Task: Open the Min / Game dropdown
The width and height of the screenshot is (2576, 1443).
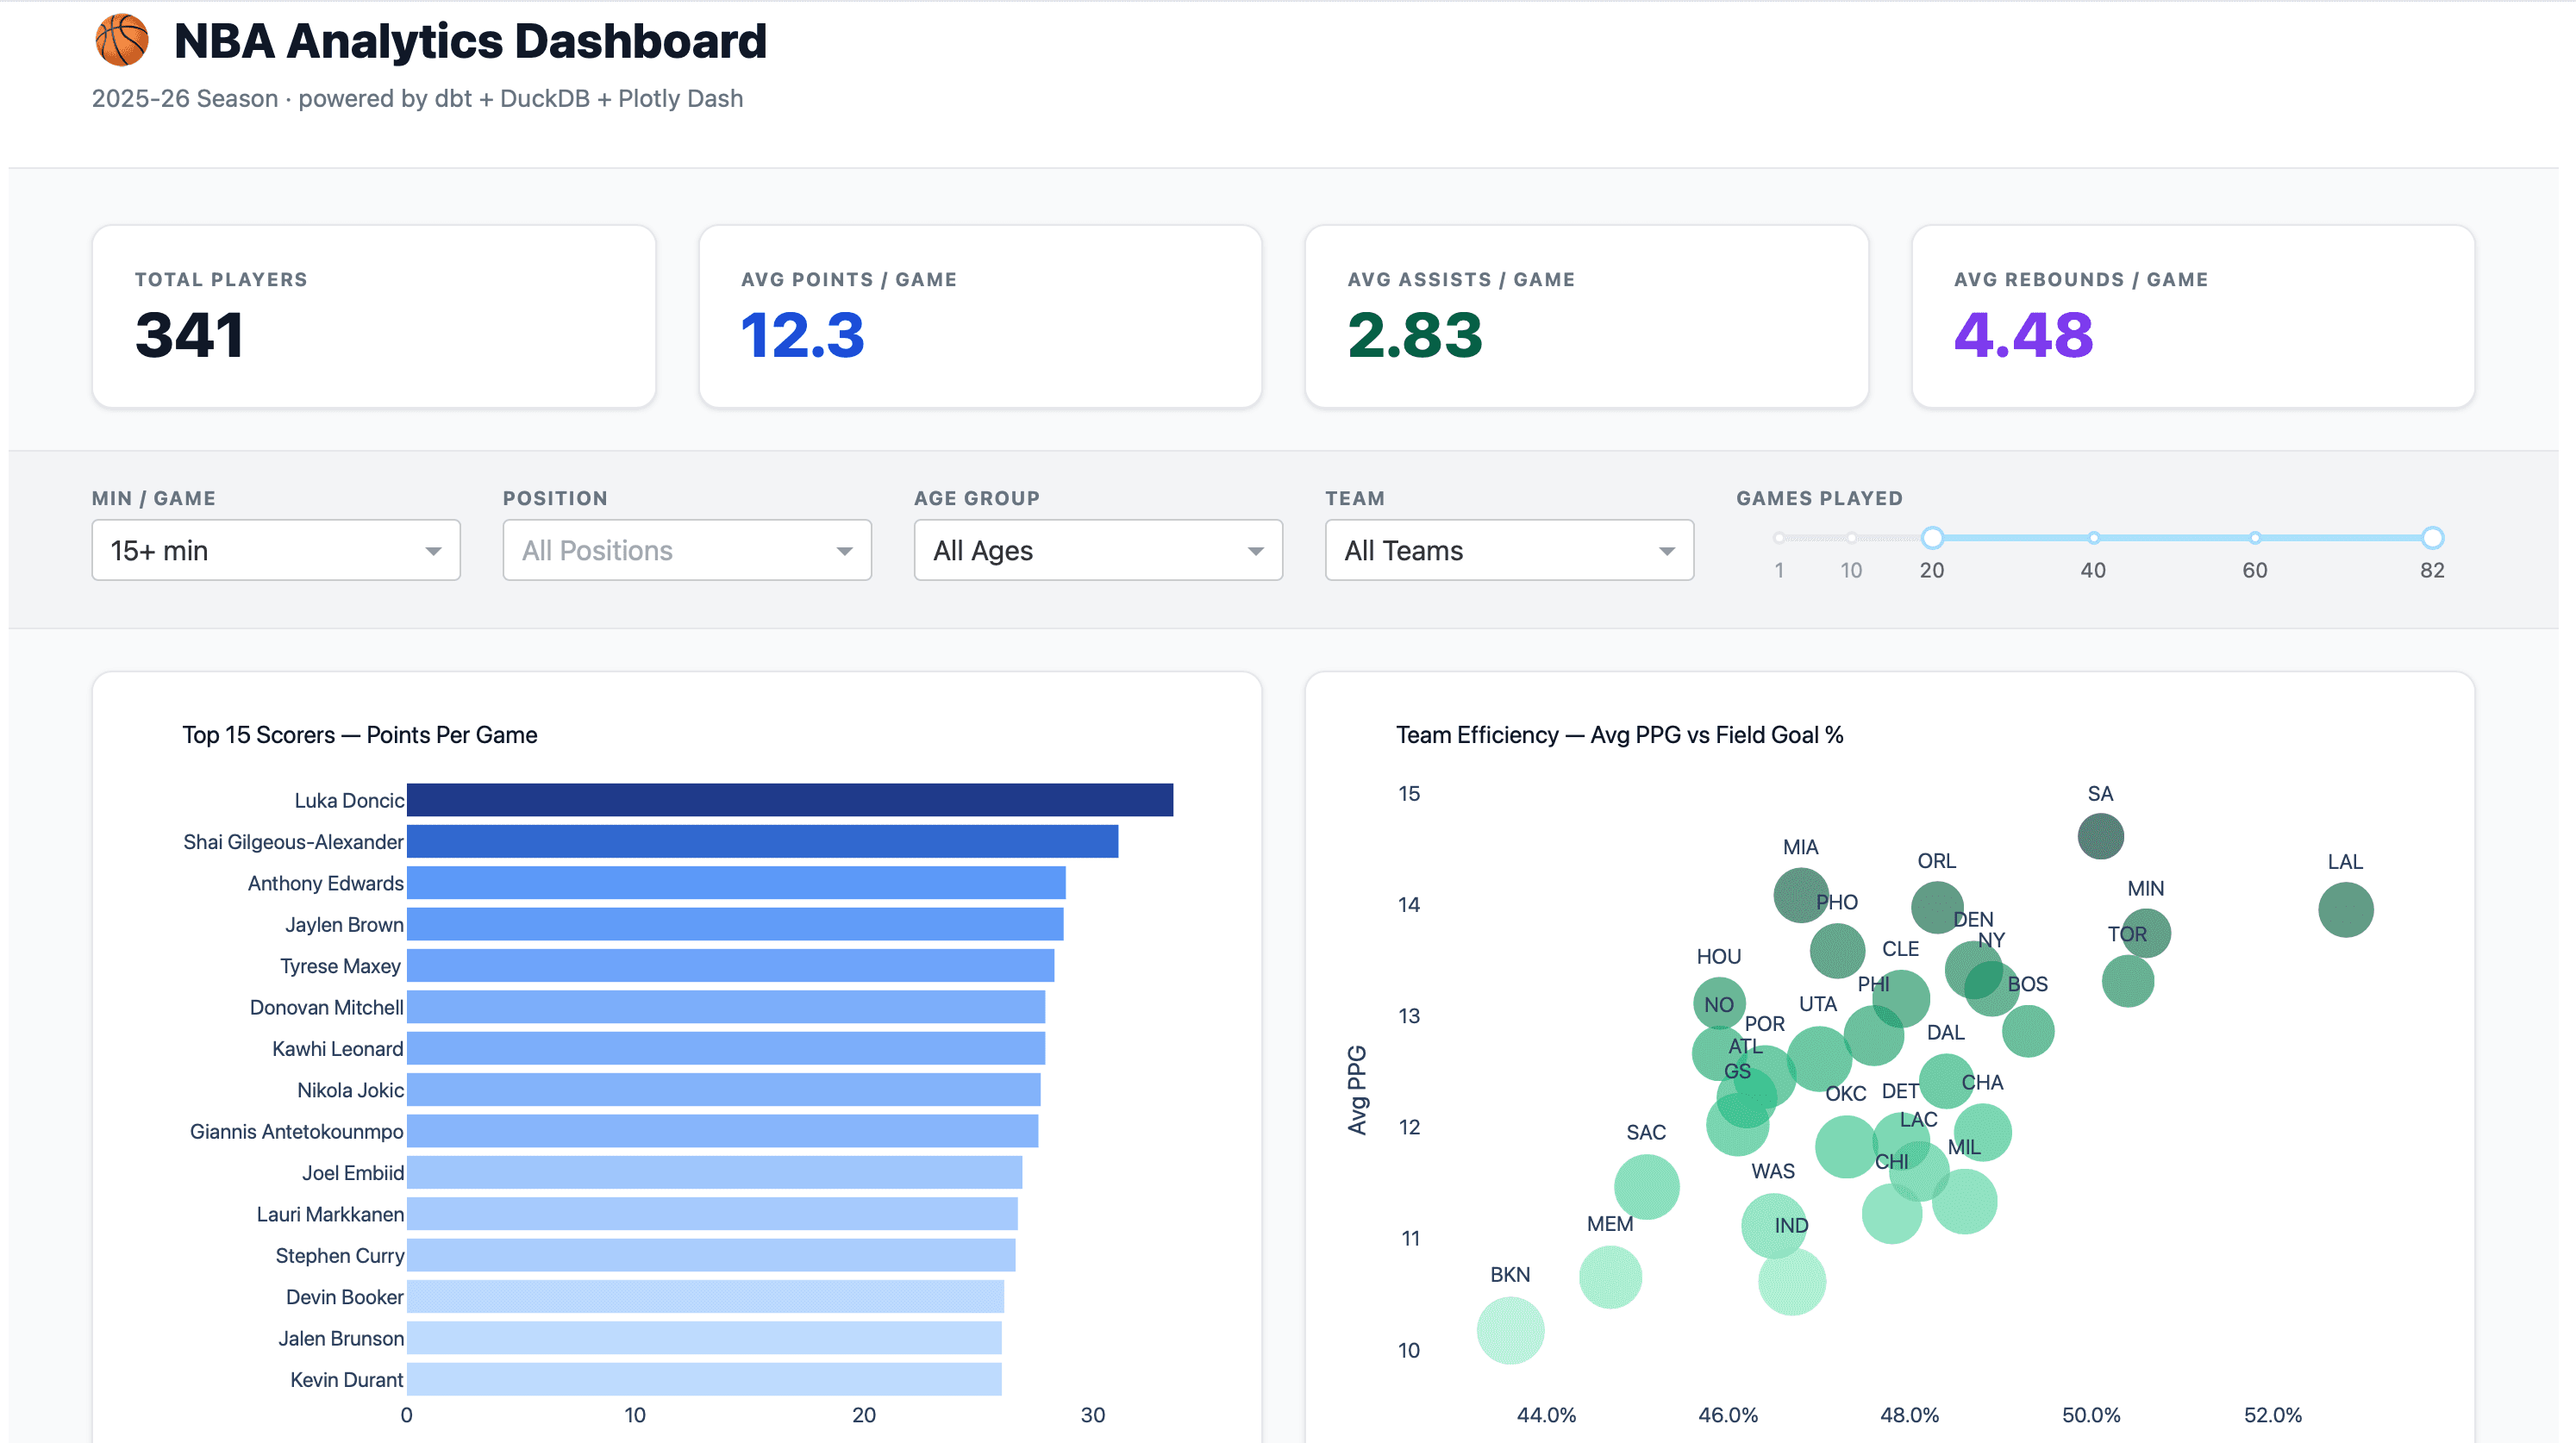Action: coord(276,550)
